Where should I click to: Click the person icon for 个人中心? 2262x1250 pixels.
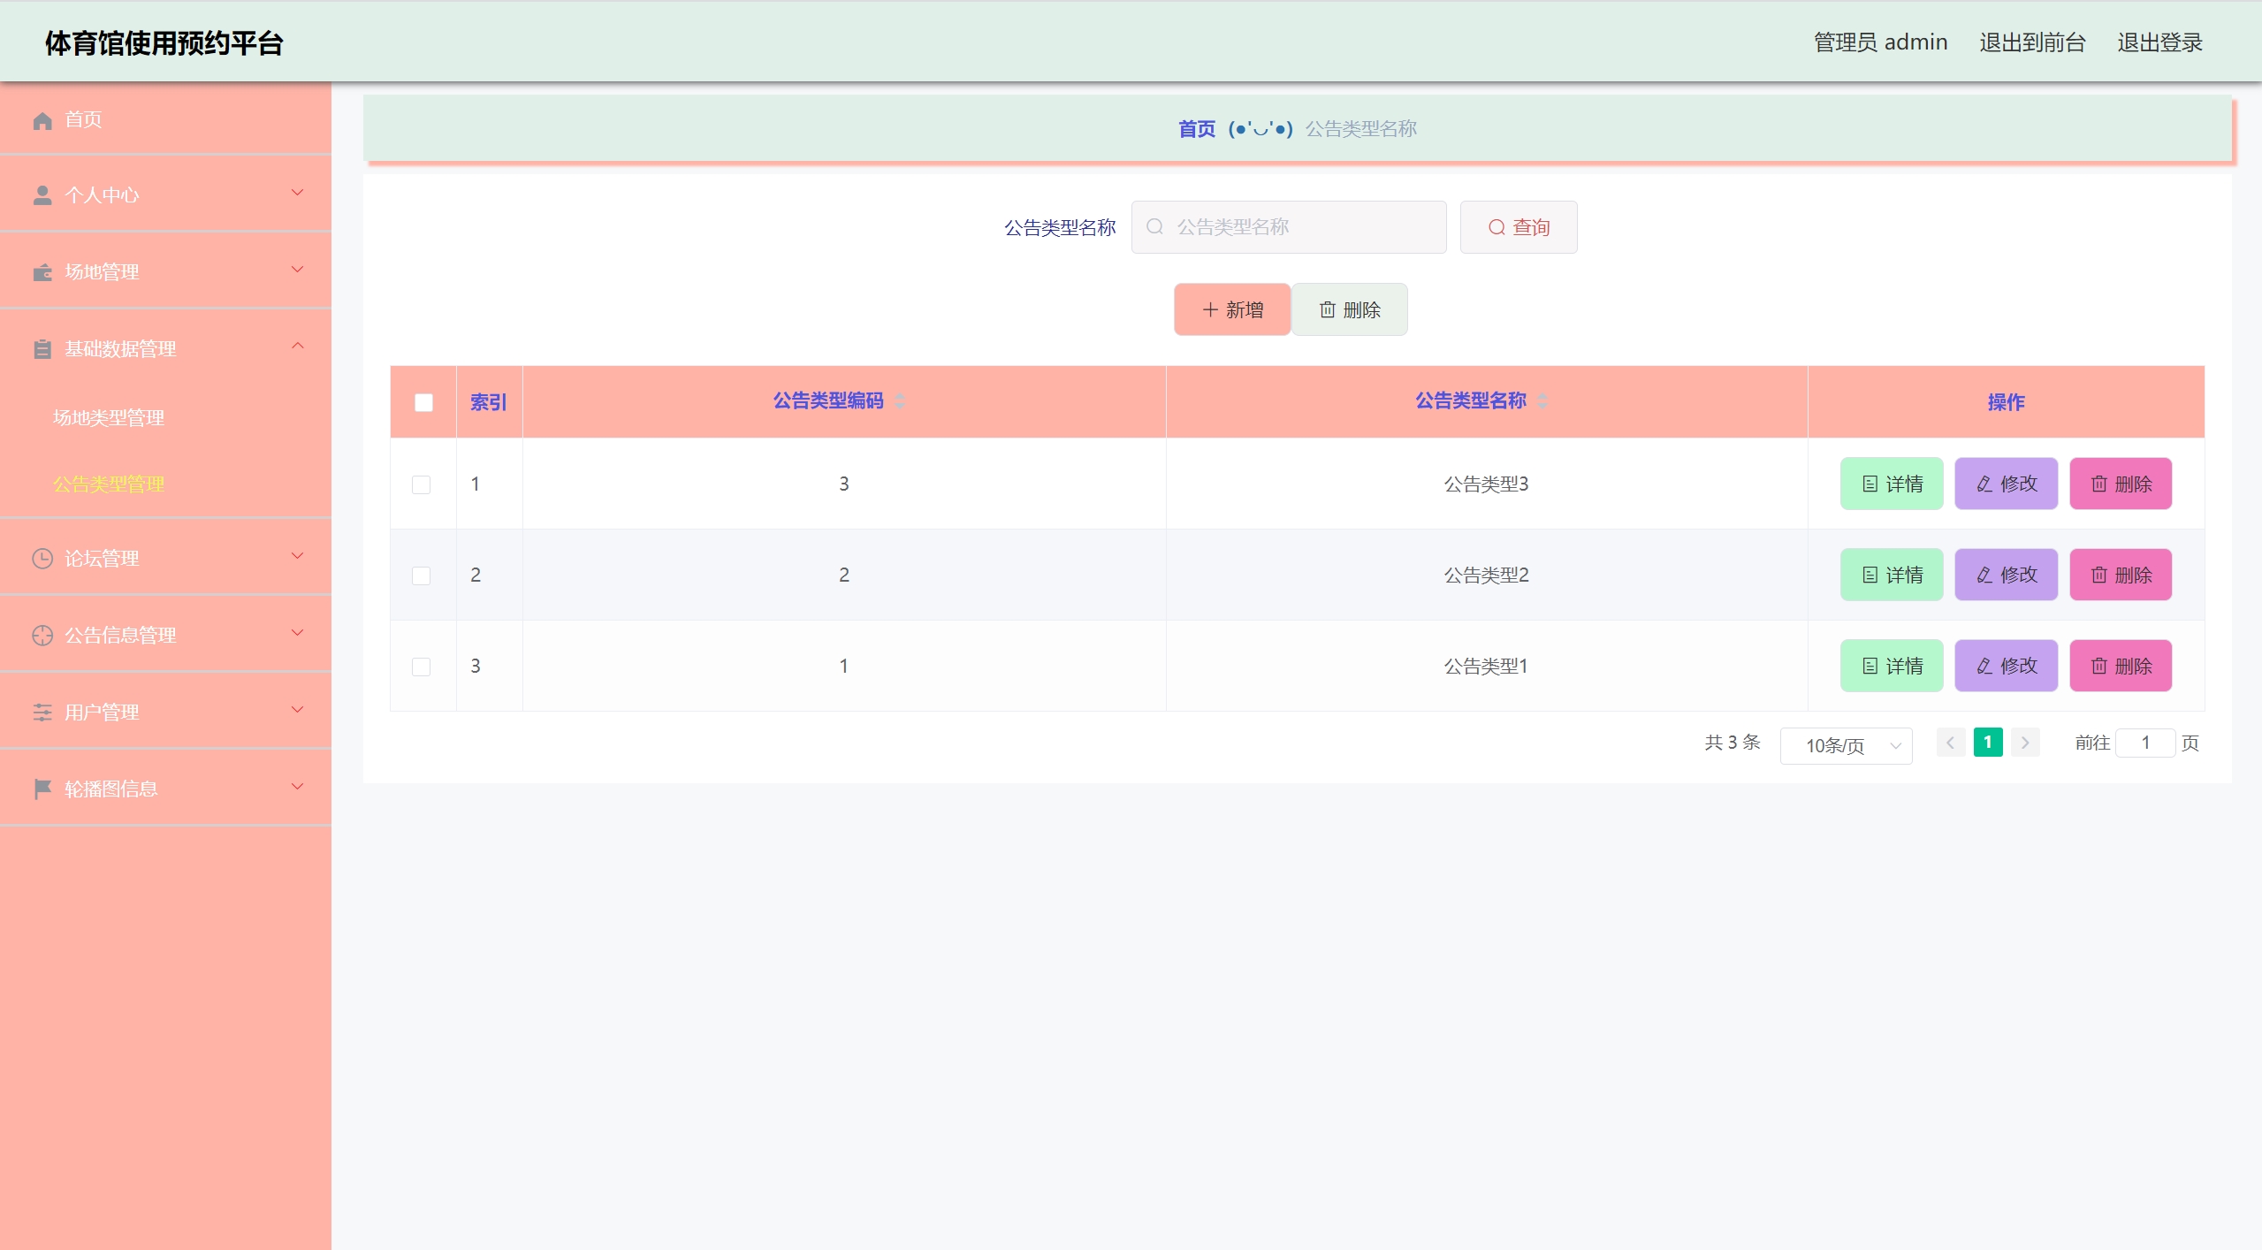click(42, 195)
